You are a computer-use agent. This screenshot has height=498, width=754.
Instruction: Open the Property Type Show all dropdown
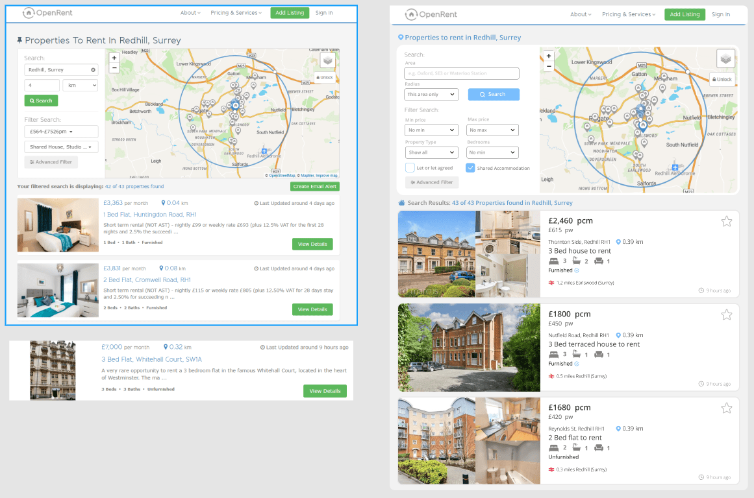[x=431, y=153]
